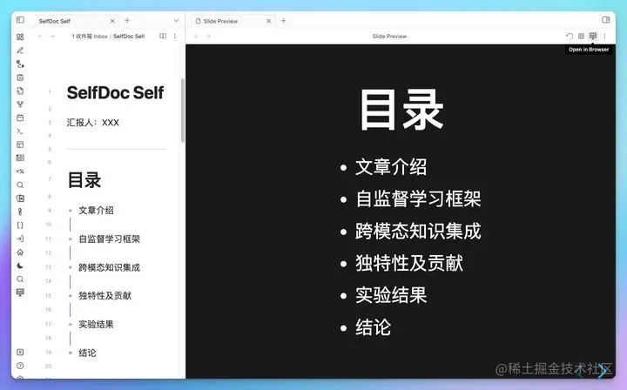Click 实验结果 item on the slide
This screenshot has height=390, width=627.
coord(391,295)
